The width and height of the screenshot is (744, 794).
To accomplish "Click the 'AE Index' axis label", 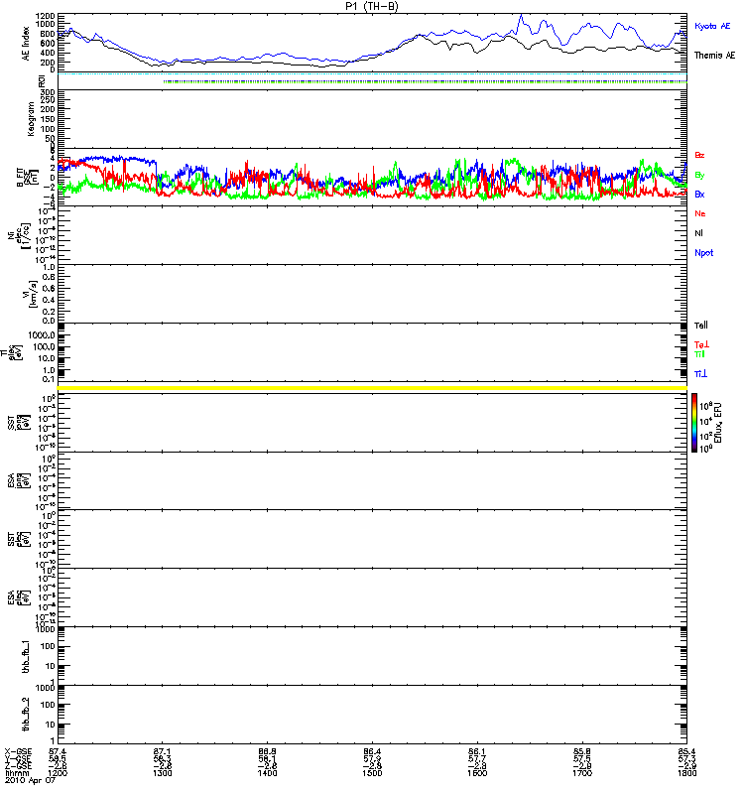I will (x=26, y=44).
